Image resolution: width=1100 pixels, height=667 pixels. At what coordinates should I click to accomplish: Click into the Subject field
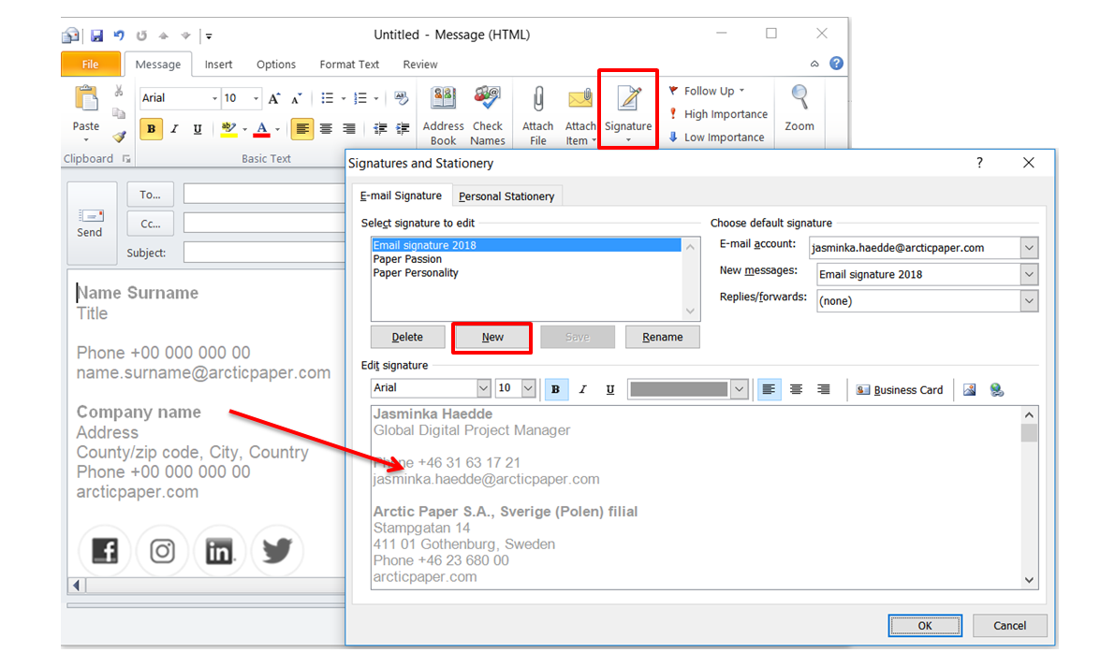[265, 253]
